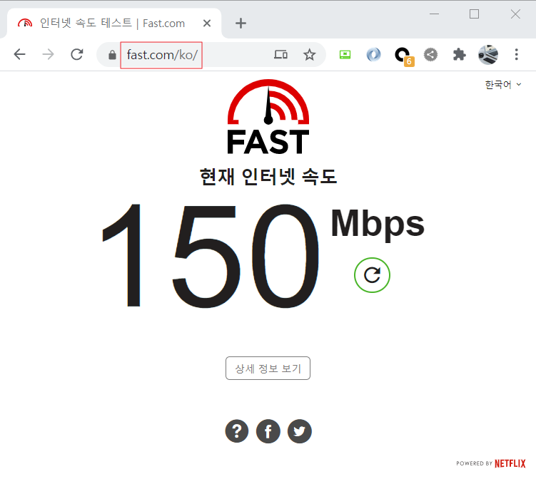Open the black extension with badge 6
The image size is (536, 479).
(x=403, y=56)
